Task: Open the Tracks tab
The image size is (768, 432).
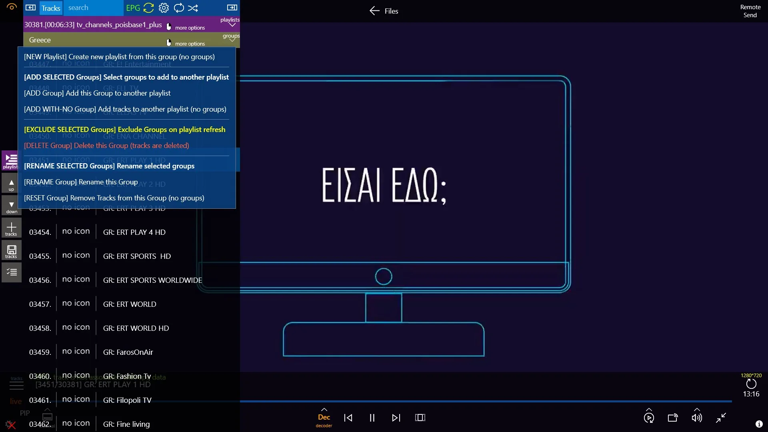Action: (x=51, y=8)
